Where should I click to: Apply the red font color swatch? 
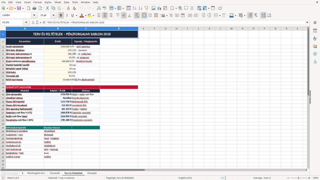click(82, 15)
